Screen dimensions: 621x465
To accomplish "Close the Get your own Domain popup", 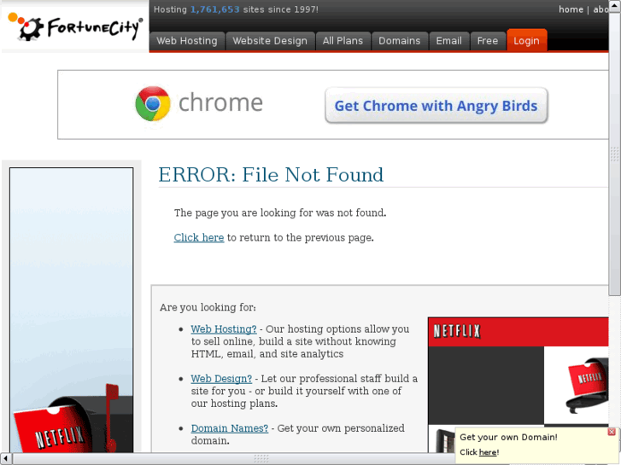I will (x=612, y=432).
